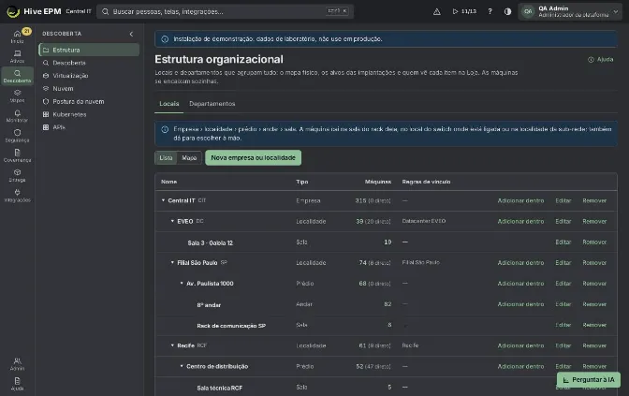The width and height of the screenshot is (629, 396).
Task: Click the info icon in demo banner
Action: point(165,39)
